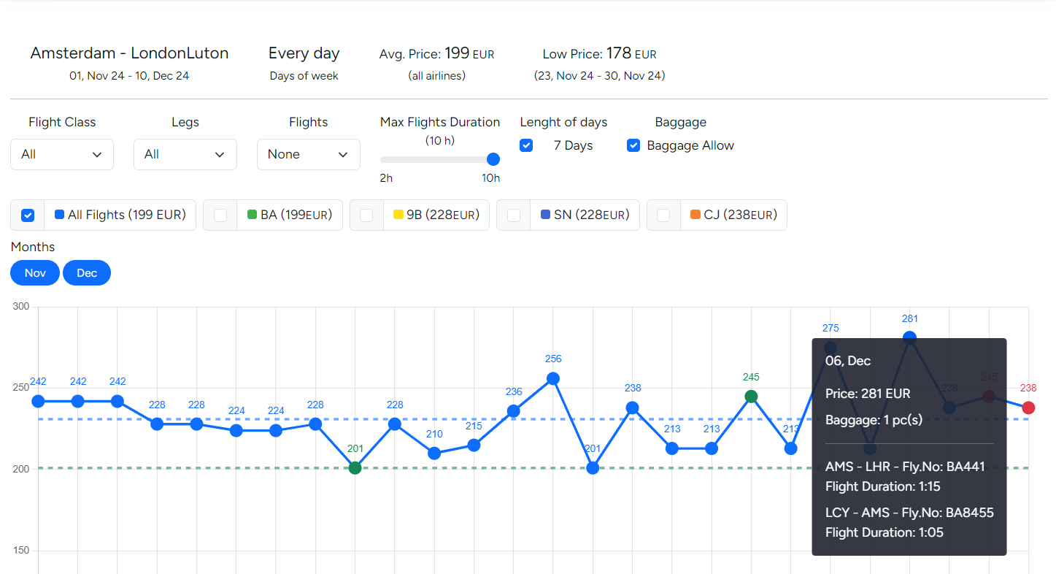Expand the Legs dropdown

pos(185,154)
